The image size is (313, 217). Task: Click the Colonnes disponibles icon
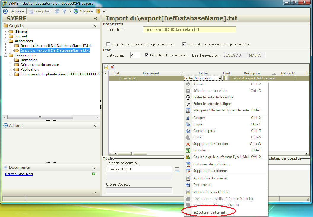point(188,165)
